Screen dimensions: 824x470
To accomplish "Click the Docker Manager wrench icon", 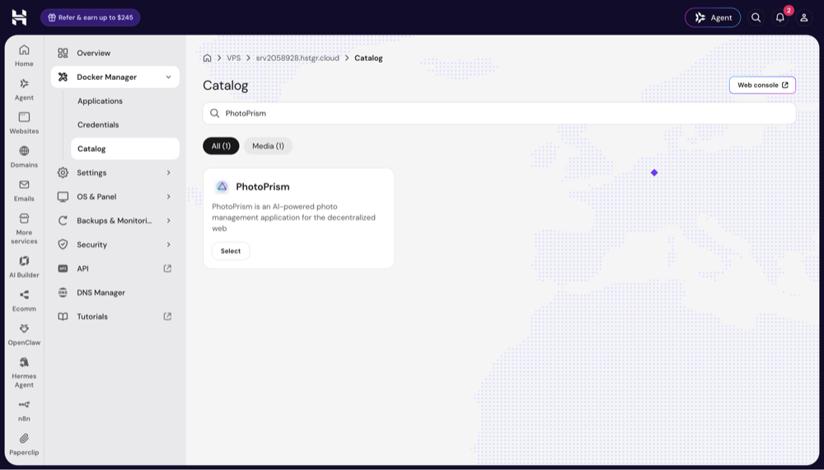I will pyautogui.click(x=63, y=78).
